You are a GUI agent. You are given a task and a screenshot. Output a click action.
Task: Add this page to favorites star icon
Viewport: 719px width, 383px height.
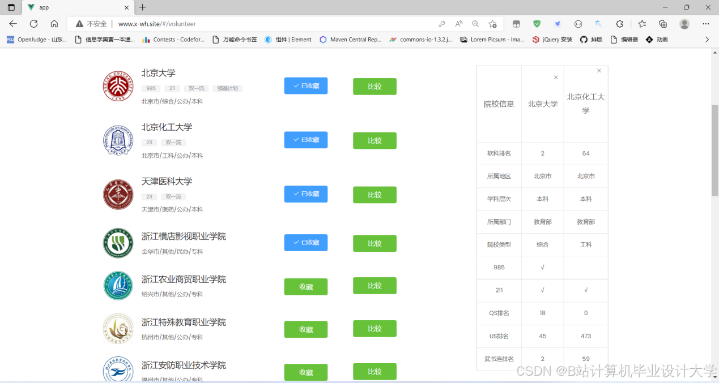[492, 24]
